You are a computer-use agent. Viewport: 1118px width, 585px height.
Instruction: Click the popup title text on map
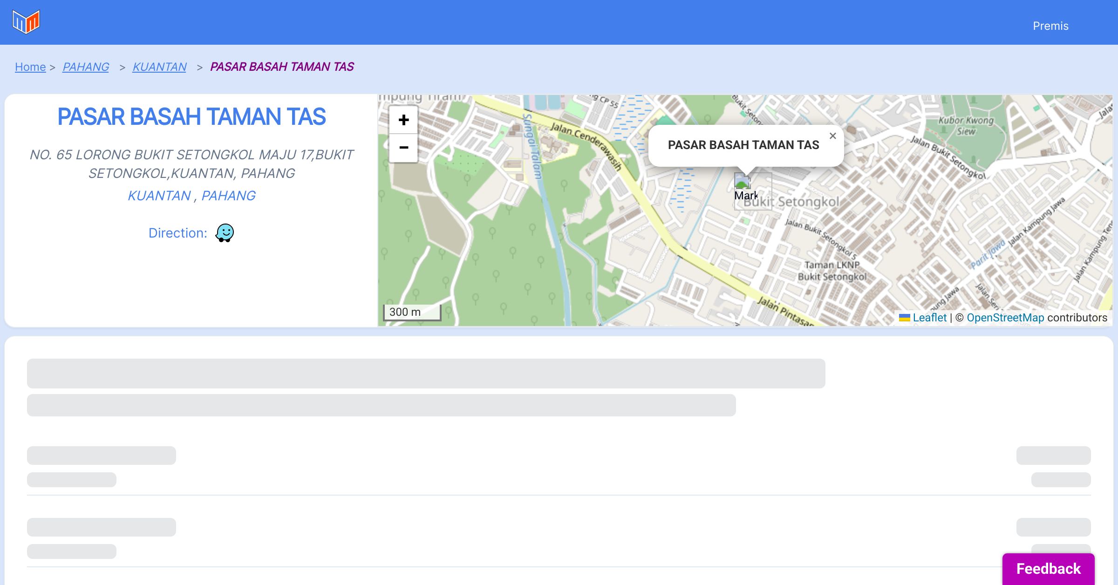click(743, 145)
